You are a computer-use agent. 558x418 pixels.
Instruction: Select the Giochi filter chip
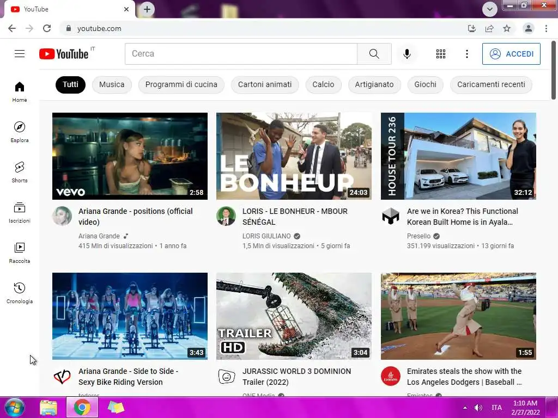(x=425, y=84)
